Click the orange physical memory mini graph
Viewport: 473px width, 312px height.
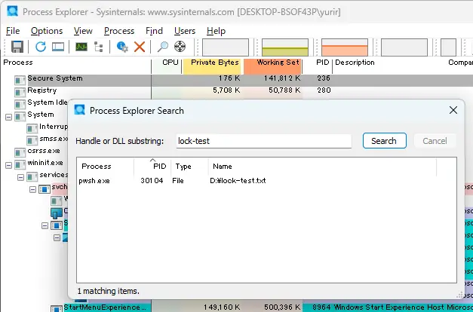click(x=345, y=47)
